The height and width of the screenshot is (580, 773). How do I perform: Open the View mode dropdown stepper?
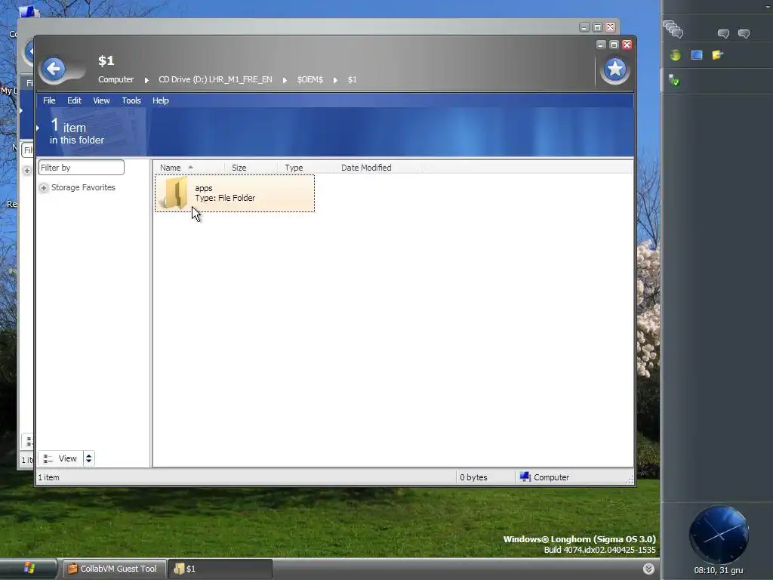click(89, 458)
